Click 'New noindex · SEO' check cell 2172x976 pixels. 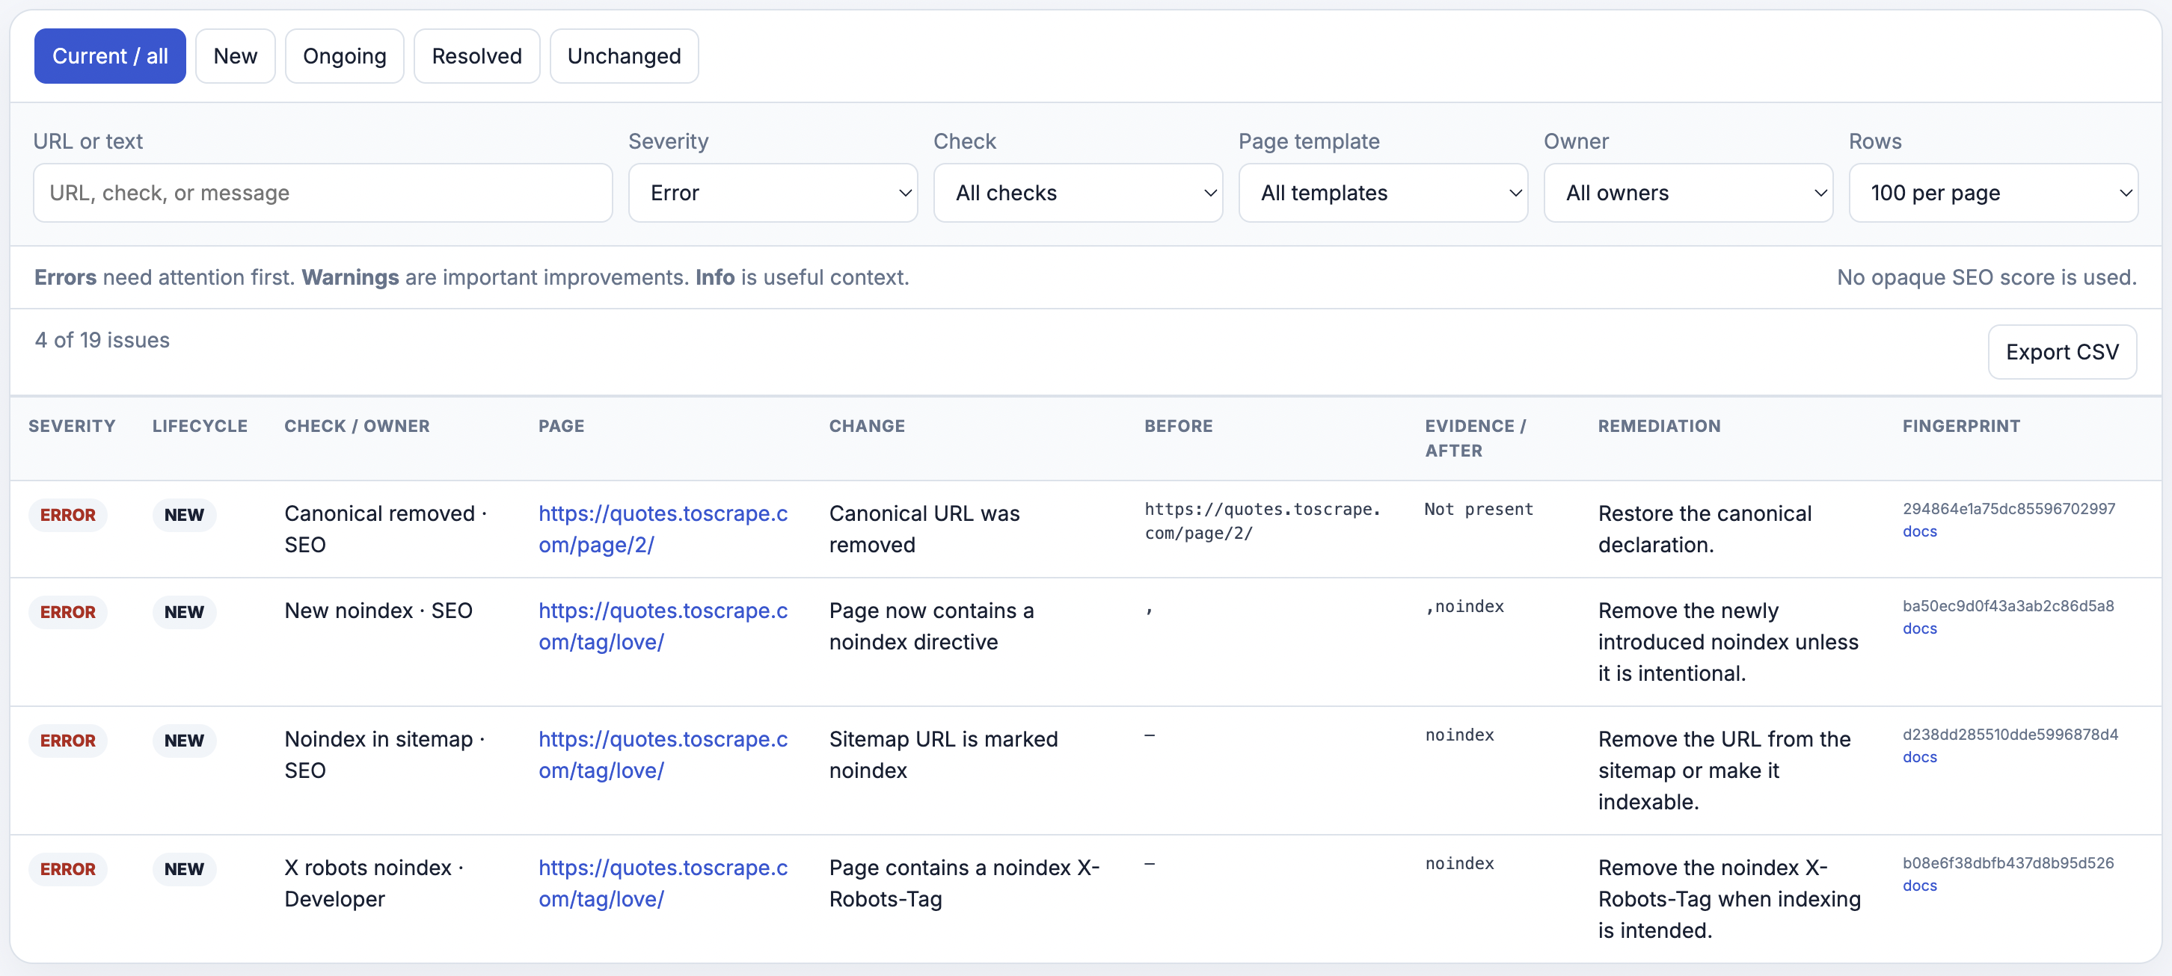378,611
